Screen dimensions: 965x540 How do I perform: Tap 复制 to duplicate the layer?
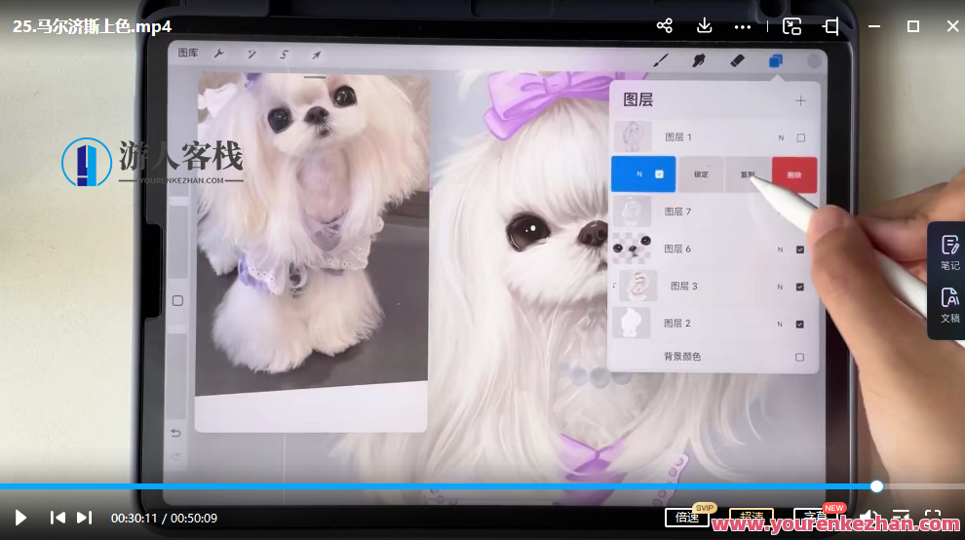pos(748,174)
